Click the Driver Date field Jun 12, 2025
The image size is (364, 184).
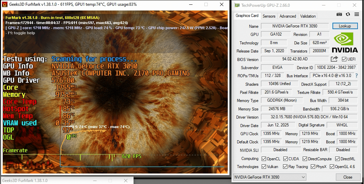point(278,125)
